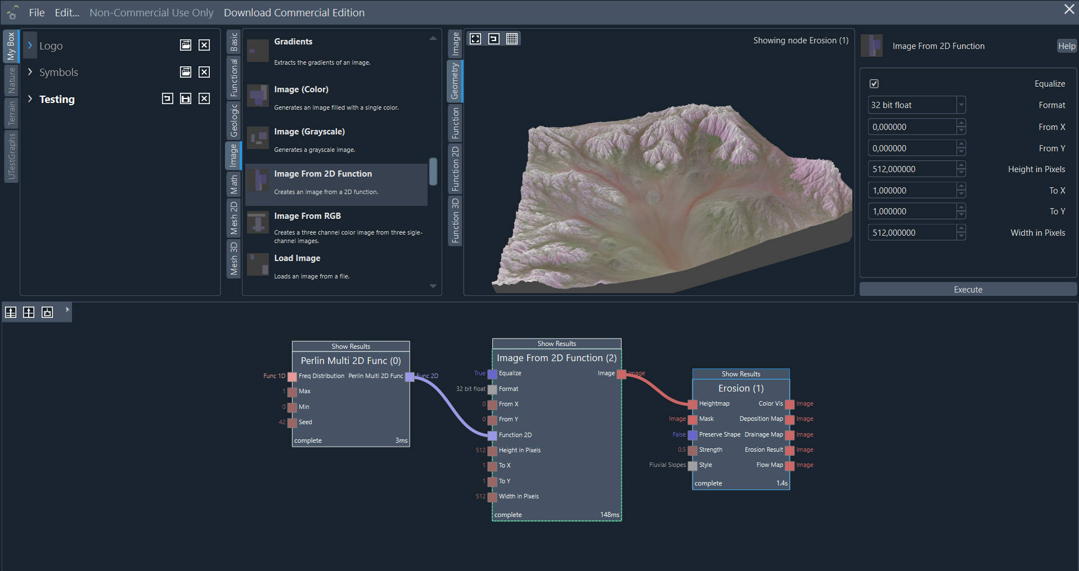Expand the Symbols group in My Box

point(30,72)
